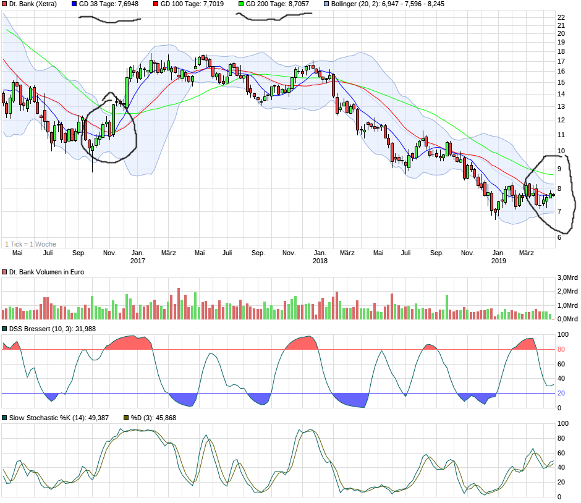Click the red GD 100 Tage legend swatch

156,4
